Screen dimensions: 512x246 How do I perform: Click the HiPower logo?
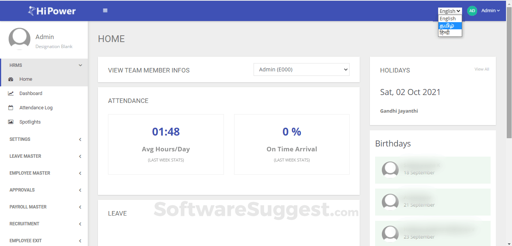[52, 11]
